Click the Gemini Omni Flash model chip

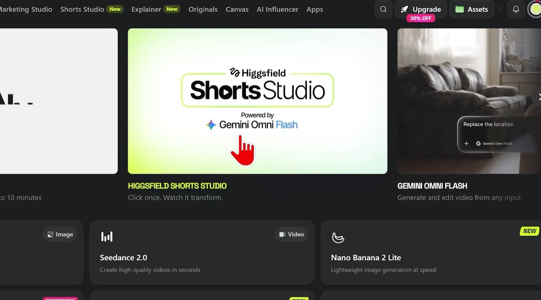click(x=494, y=144)
